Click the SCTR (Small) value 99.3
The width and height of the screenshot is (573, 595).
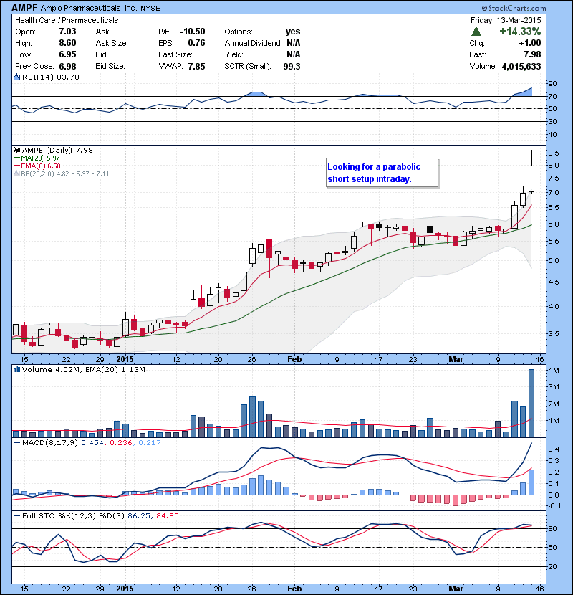pos(292,66)
